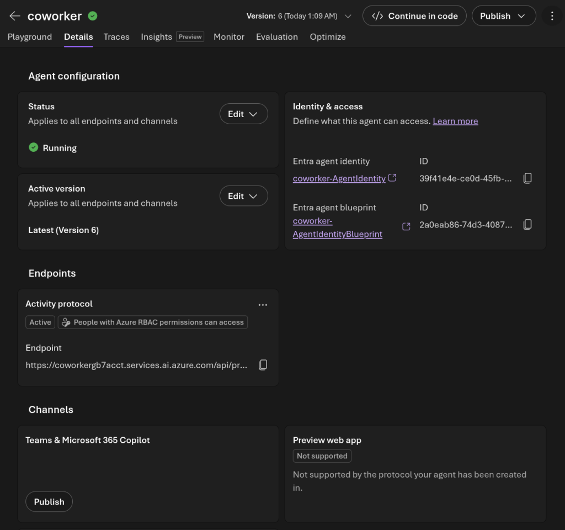Click the key icon in RBAC permissions badge
The width and height of the screenshot is (565, 530).
point(66,322)
